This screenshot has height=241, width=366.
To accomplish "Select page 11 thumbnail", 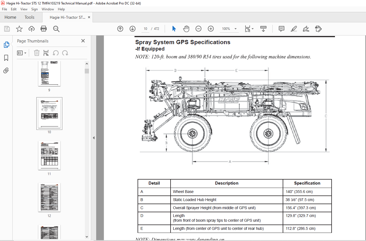I will pos(49,156).
